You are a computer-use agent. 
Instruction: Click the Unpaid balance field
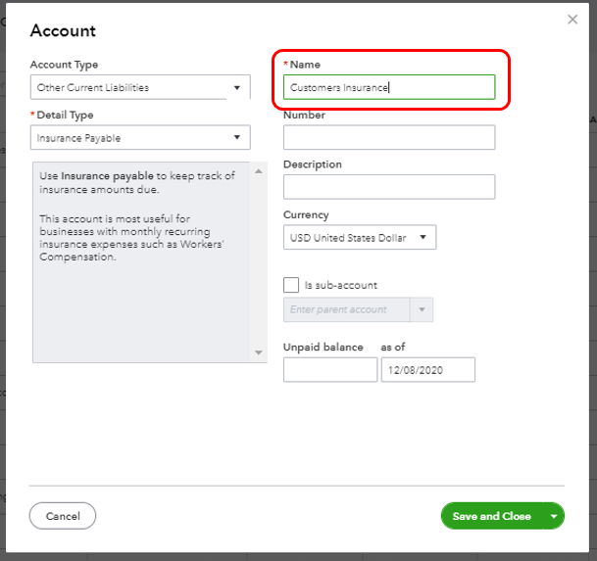330,369
